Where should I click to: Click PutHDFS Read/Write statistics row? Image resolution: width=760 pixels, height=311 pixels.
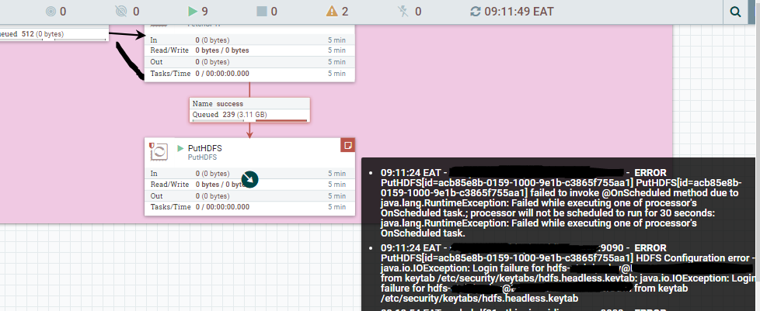(249, 185)
